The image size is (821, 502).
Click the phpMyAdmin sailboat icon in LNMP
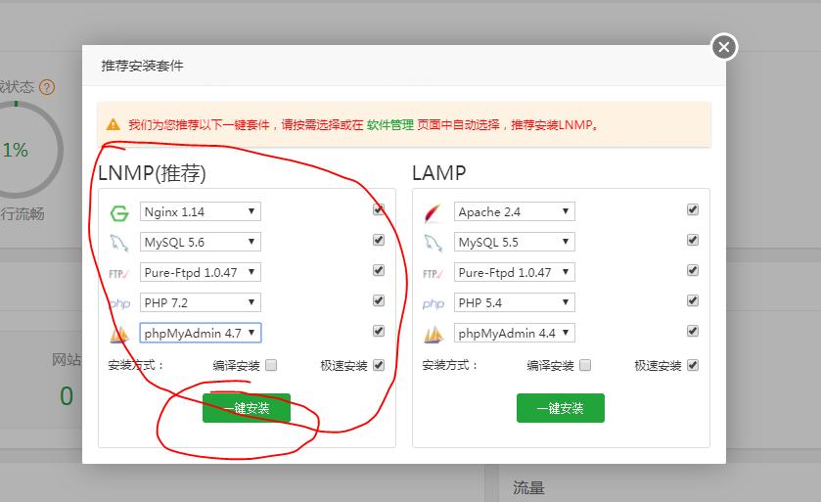119,334
